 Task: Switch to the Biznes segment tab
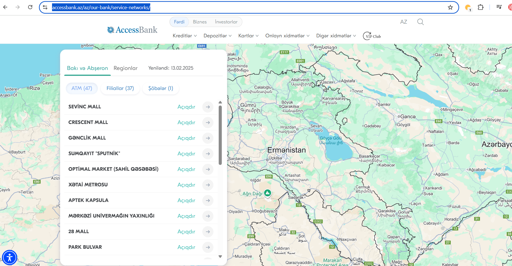coord(200,22)
